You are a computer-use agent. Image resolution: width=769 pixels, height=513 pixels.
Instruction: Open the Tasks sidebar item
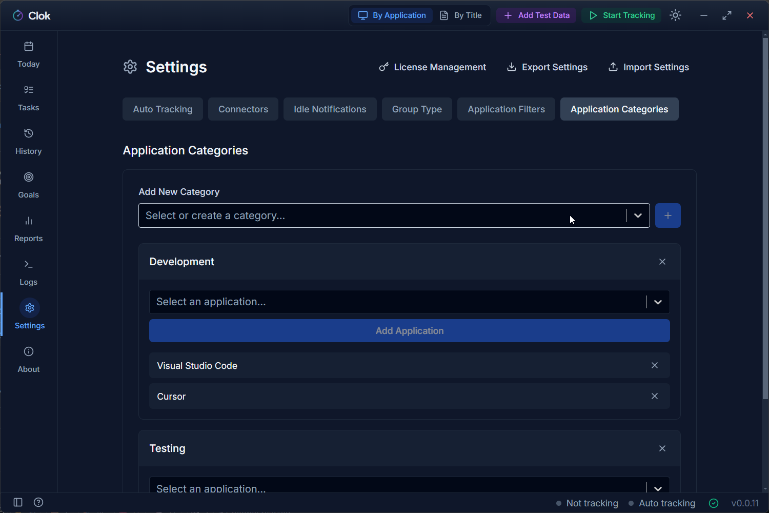[29, 98]
